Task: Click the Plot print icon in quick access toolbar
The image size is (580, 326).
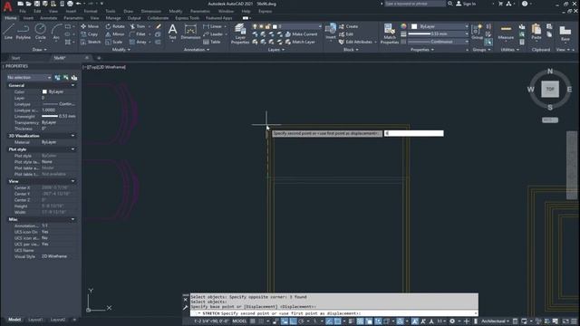Action: tap(70, 4)
